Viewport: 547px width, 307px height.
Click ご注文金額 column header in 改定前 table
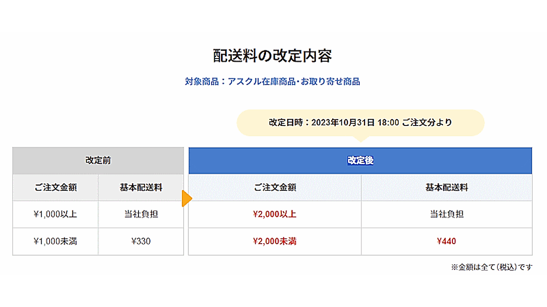[x=56, y=188]
